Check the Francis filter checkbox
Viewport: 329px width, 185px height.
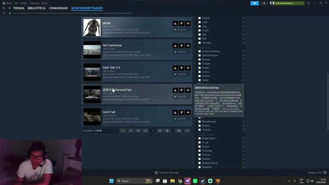tap(199, 18)
